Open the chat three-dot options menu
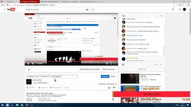This screenshot has height=107, width=191. 161,16
